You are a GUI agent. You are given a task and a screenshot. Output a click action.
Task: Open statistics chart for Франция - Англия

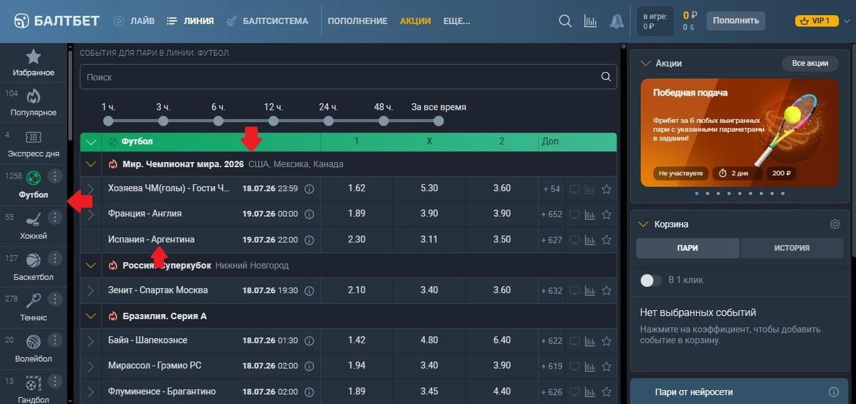[590, 214]
